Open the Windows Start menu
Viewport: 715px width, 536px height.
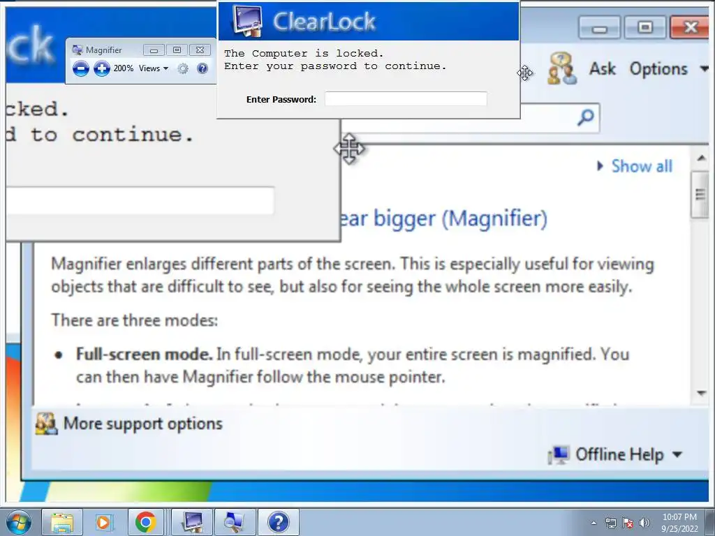pyautogui.click(x=19, y=522)
